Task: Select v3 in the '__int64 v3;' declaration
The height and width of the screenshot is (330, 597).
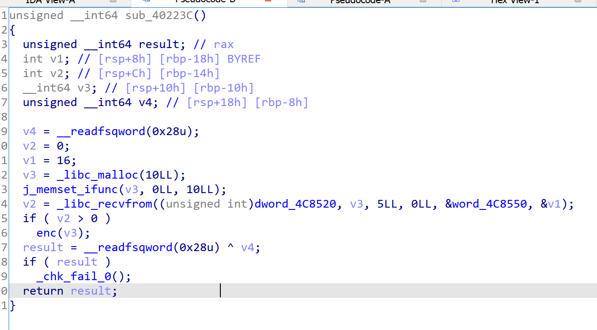Action: pyautogui.click(x=84, y=88)
